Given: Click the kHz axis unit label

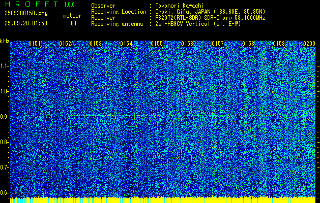Looking at the screenshot, I should pos(5,41).
